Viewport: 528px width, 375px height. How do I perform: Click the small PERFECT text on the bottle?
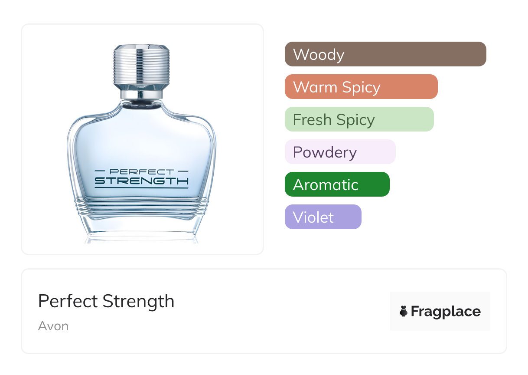point(141,172)
